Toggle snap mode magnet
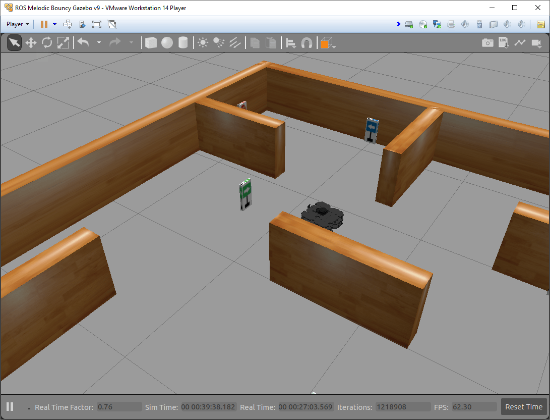Viewport: 550px width, 420px height. click(307, 43)
